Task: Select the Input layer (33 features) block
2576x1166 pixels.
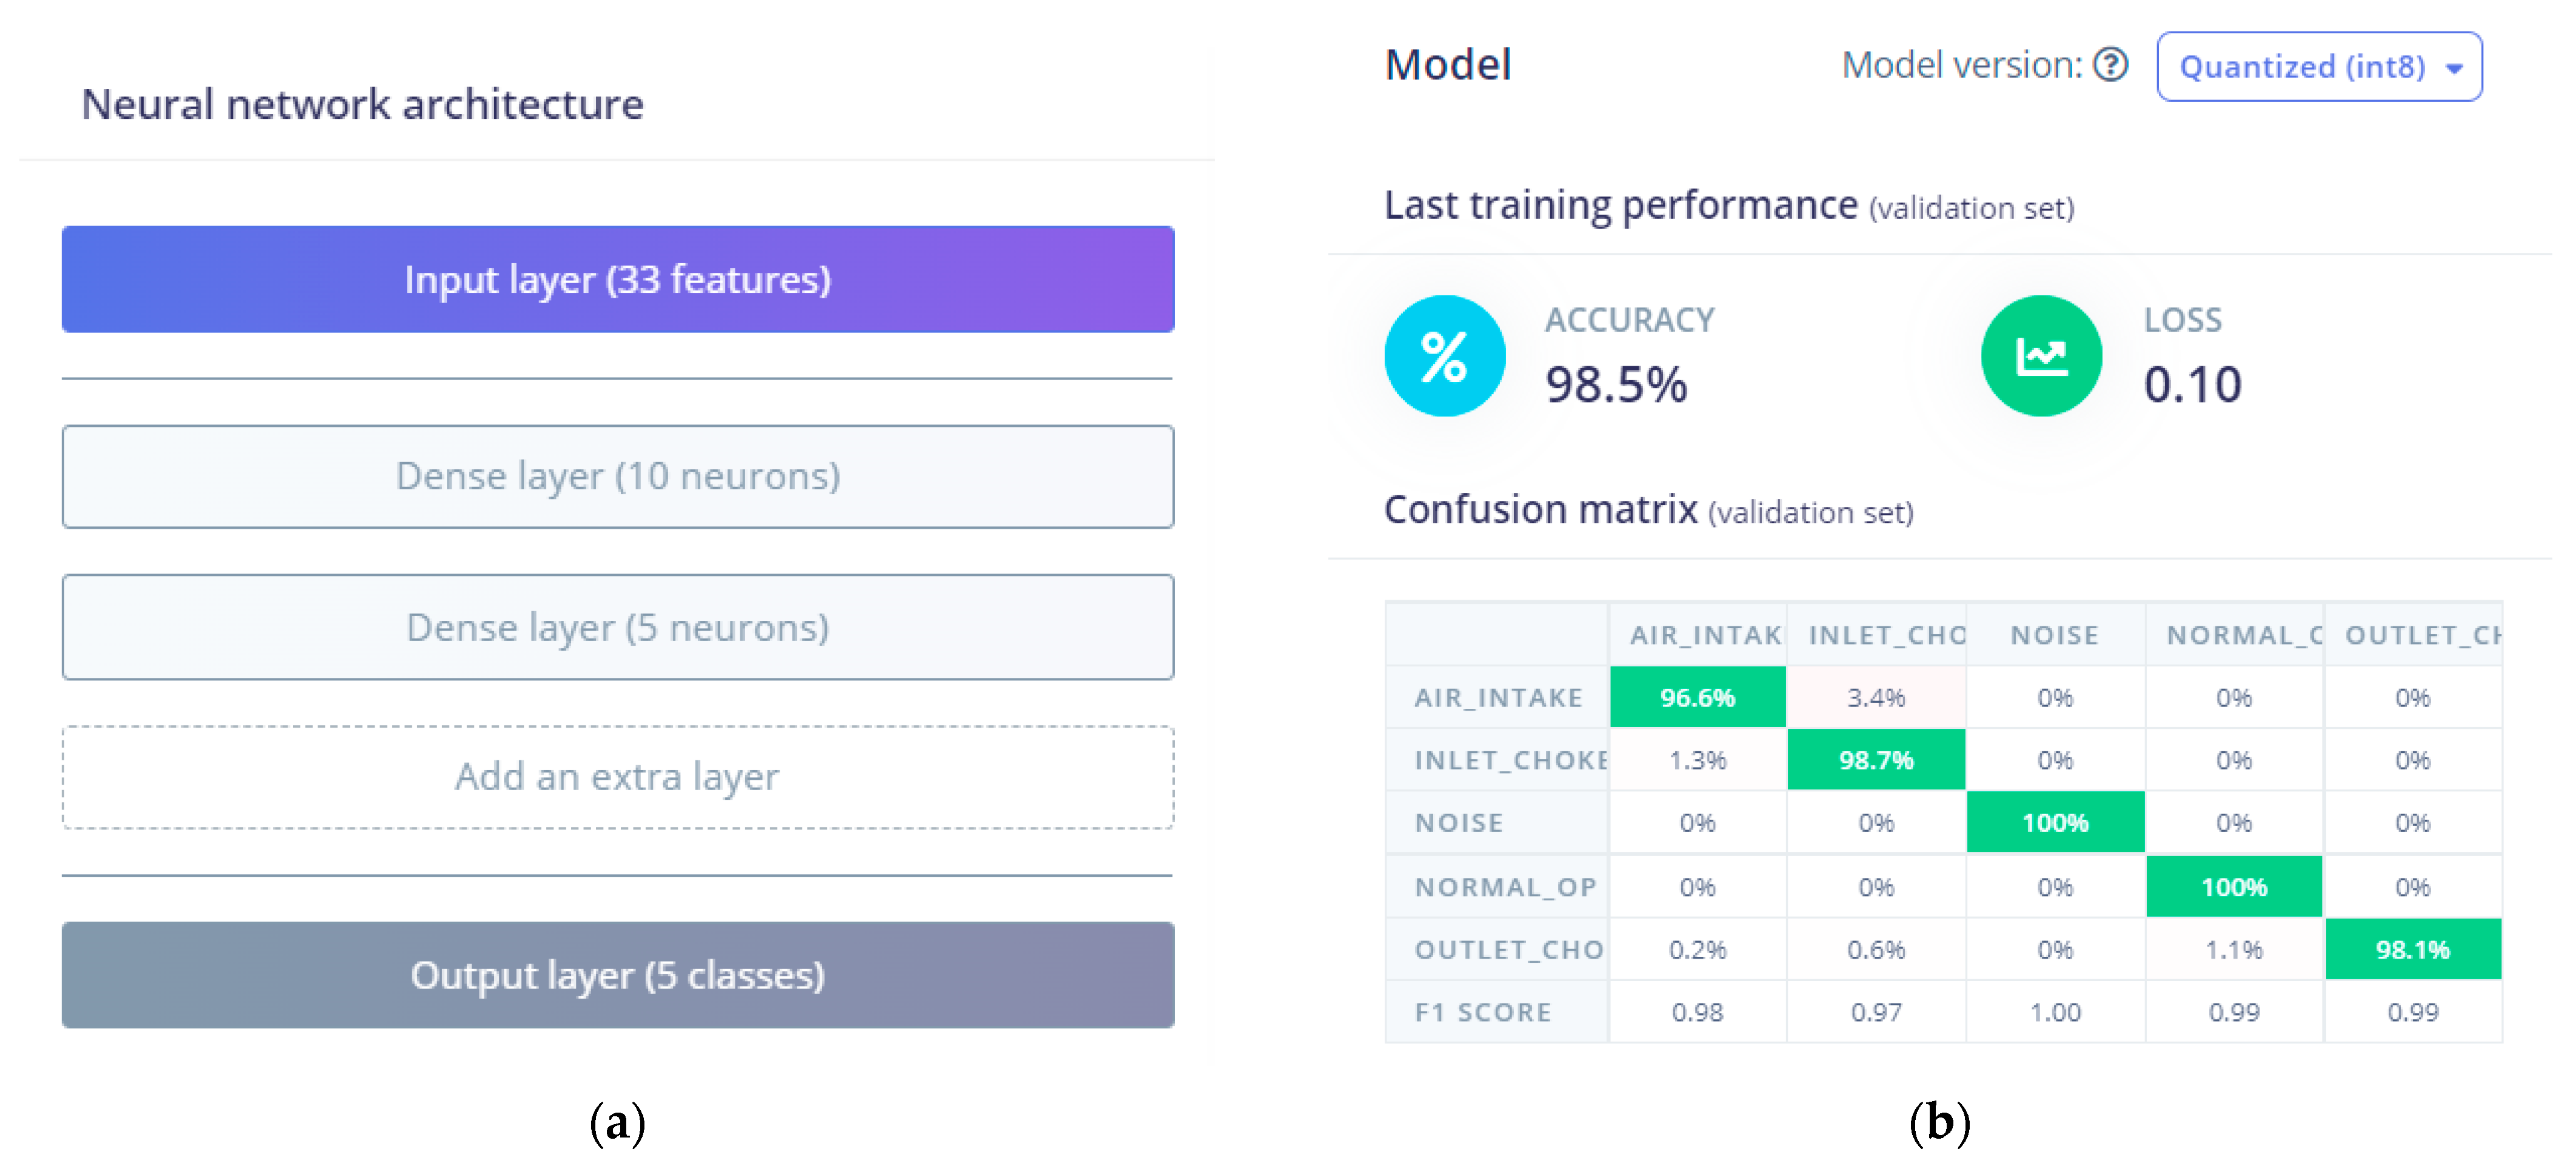Action: tap(617, 279)
